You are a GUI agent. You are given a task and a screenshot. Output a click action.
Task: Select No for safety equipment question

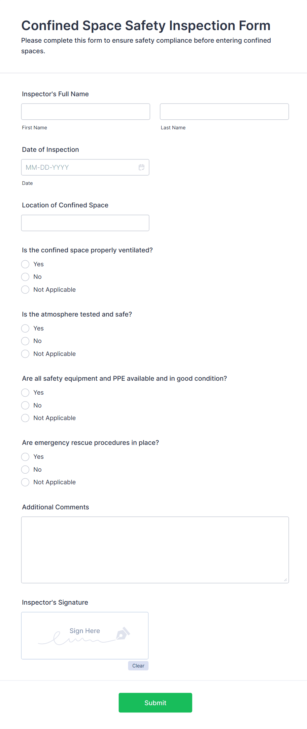click(x=25, y=405)
